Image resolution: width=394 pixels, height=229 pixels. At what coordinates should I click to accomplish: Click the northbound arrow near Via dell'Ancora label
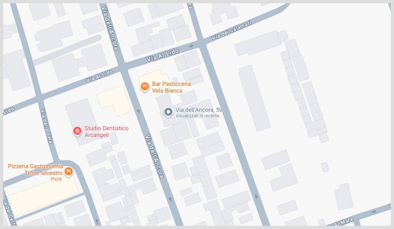[x=139, y=110]
